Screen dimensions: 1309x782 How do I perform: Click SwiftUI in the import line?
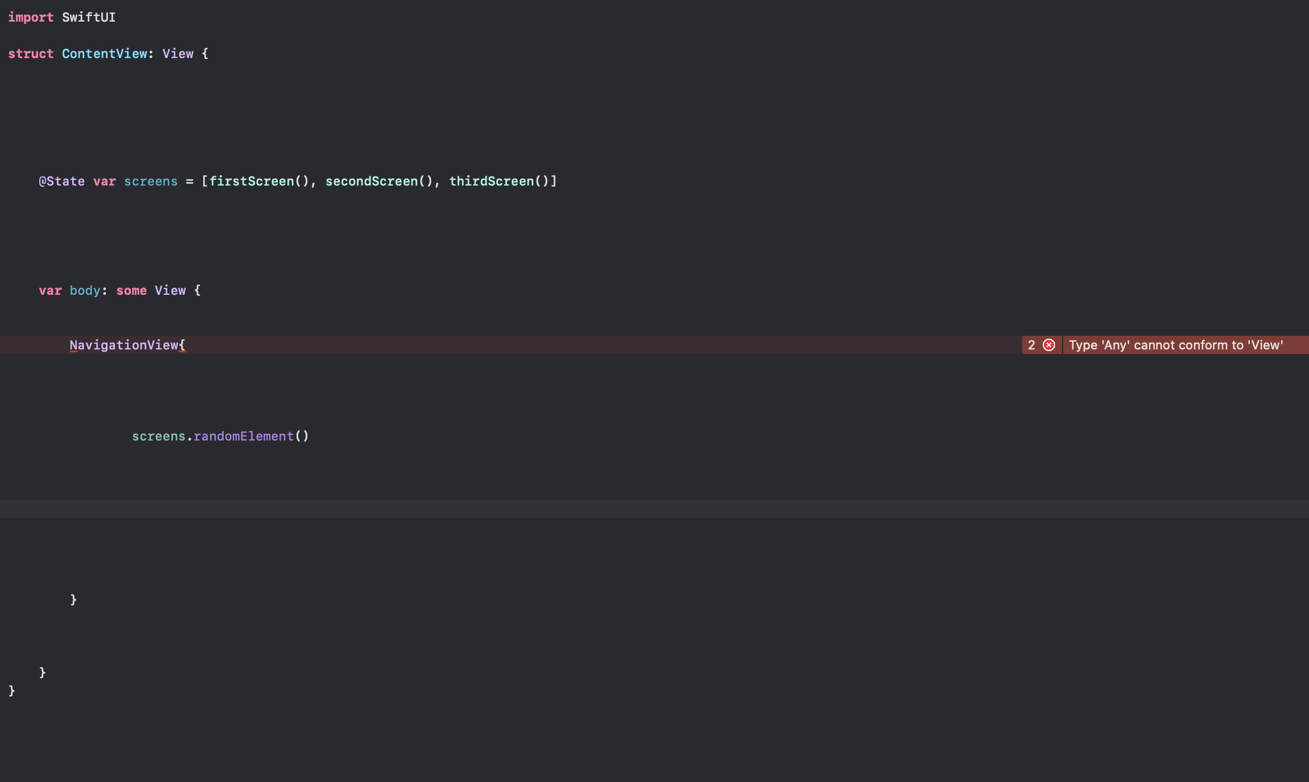tap(89, 17)
